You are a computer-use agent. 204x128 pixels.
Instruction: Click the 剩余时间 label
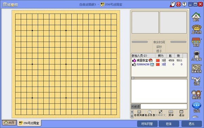click(159, 42)
